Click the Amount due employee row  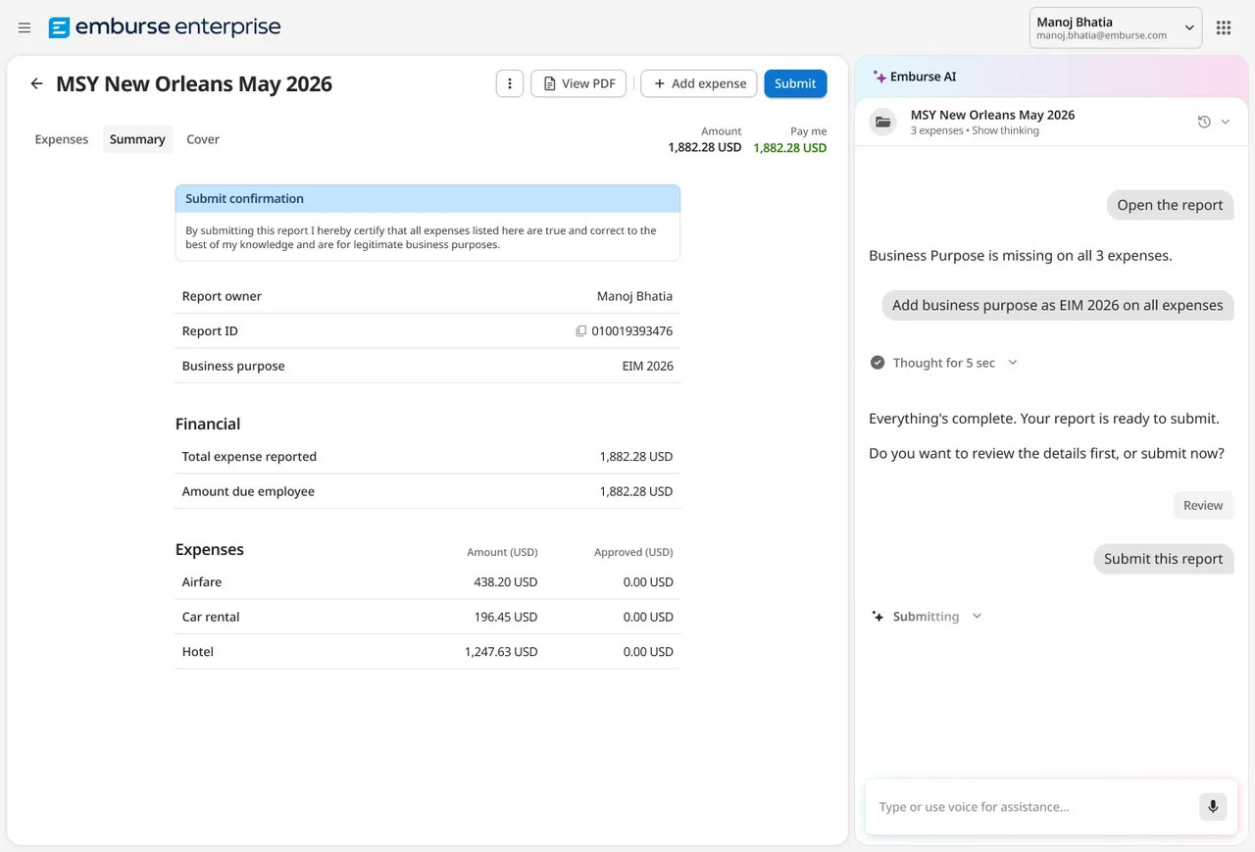(427, 491)
